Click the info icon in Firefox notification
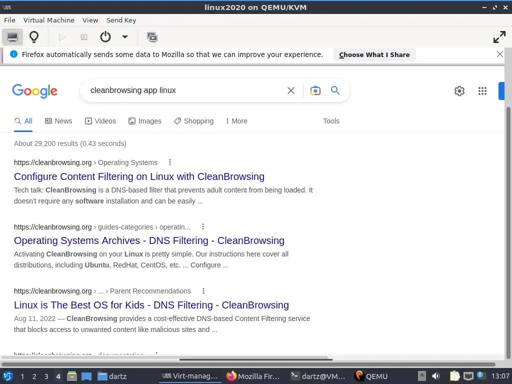 [13, 54]
